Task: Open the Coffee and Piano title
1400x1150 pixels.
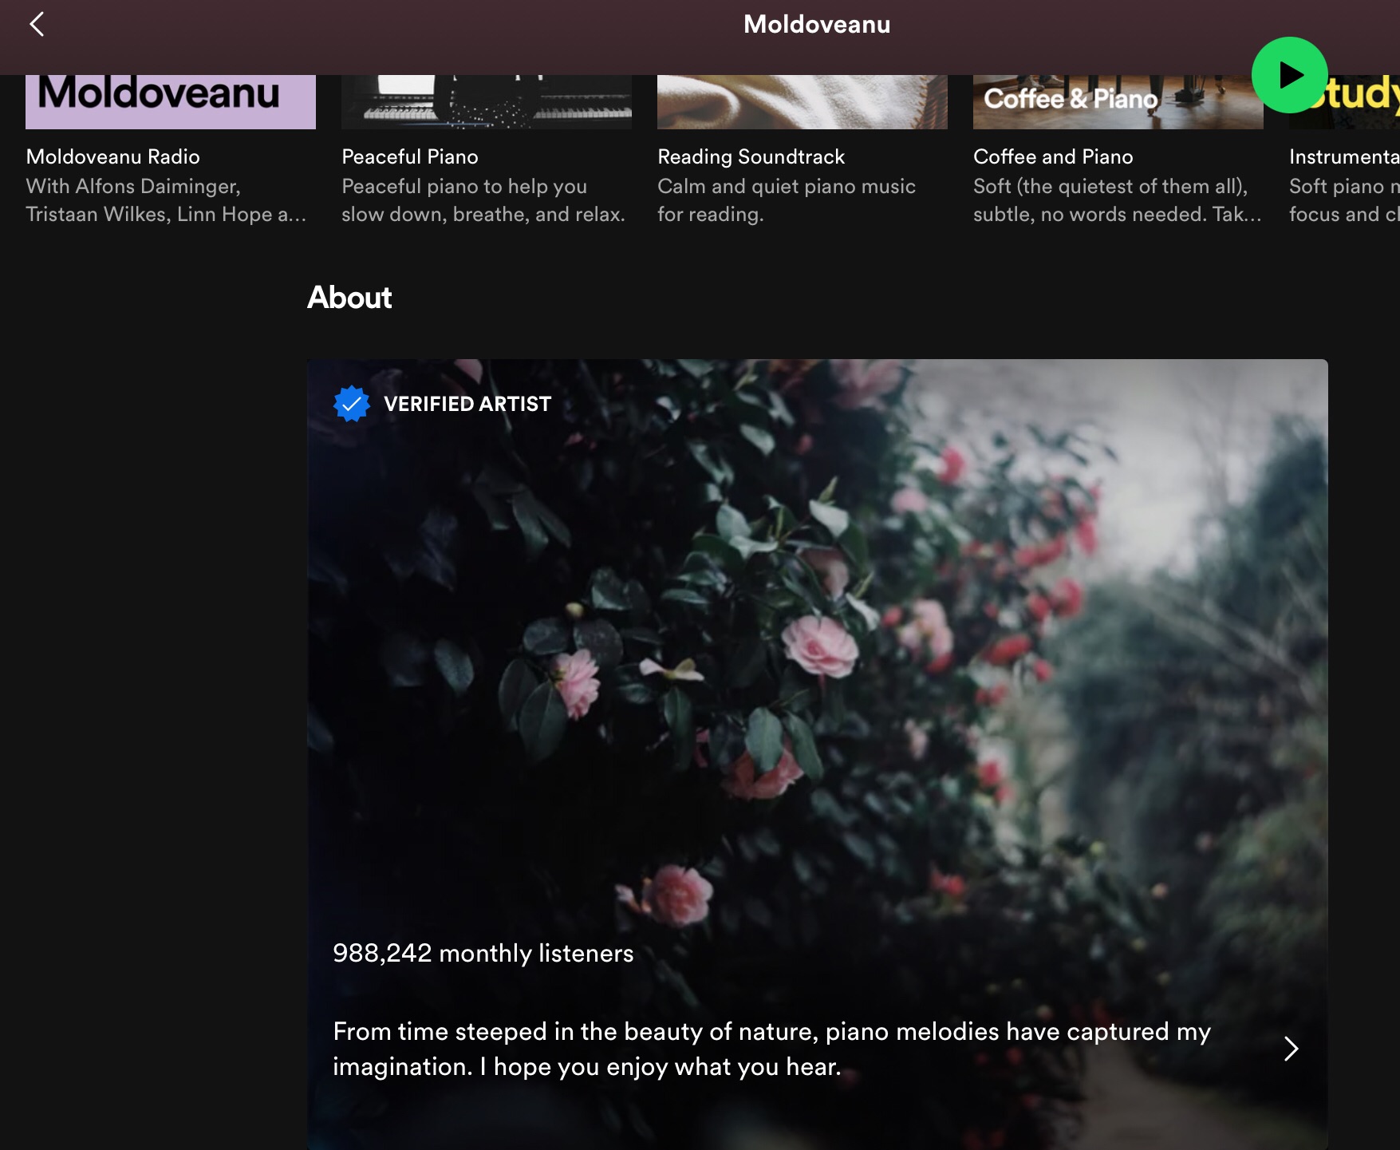Action: click(x=1053, y=156)
